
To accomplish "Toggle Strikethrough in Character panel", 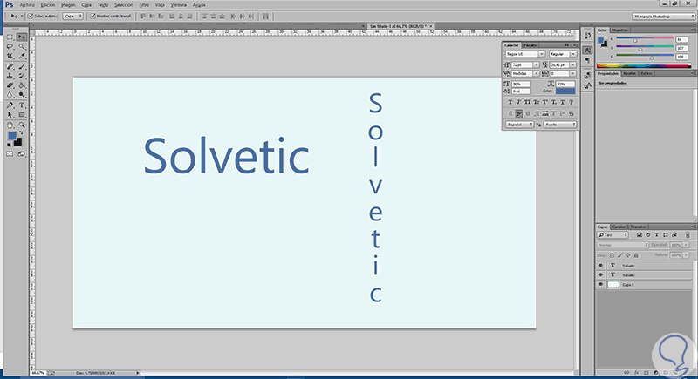I will [571, 102].
